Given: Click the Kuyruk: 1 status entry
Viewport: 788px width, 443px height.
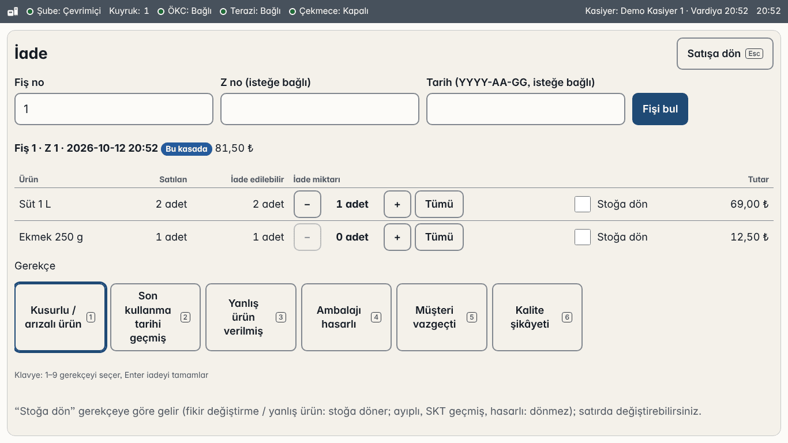Looking at the screenshot, I should [129, 11].
